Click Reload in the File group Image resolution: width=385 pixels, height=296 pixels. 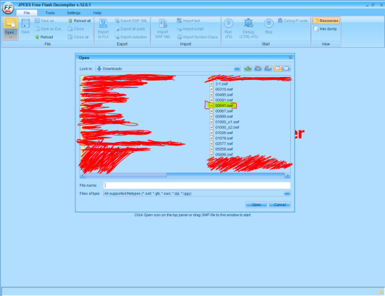(44, 37)
